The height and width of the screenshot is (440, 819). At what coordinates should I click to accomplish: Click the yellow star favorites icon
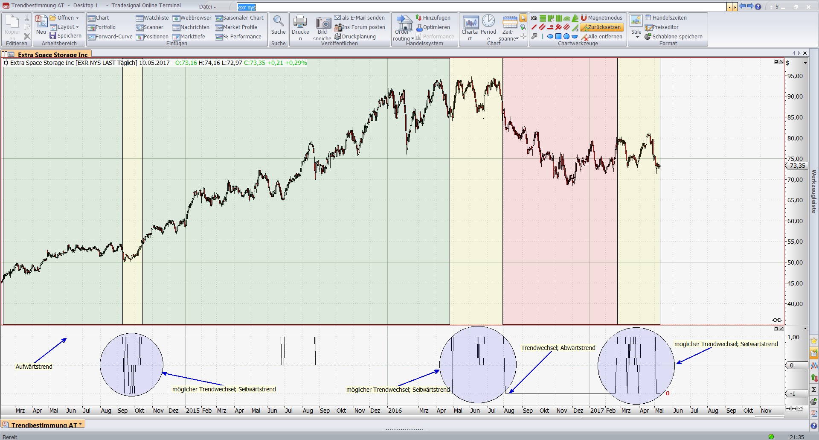[814, 341]
